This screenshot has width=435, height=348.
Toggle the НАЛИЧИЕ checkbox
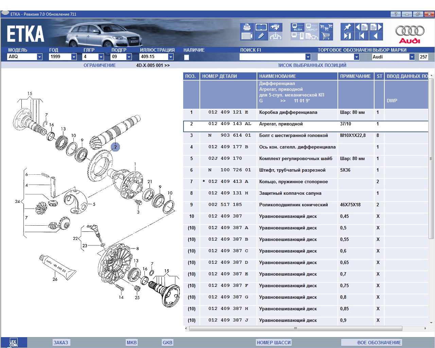click(186, 57)
